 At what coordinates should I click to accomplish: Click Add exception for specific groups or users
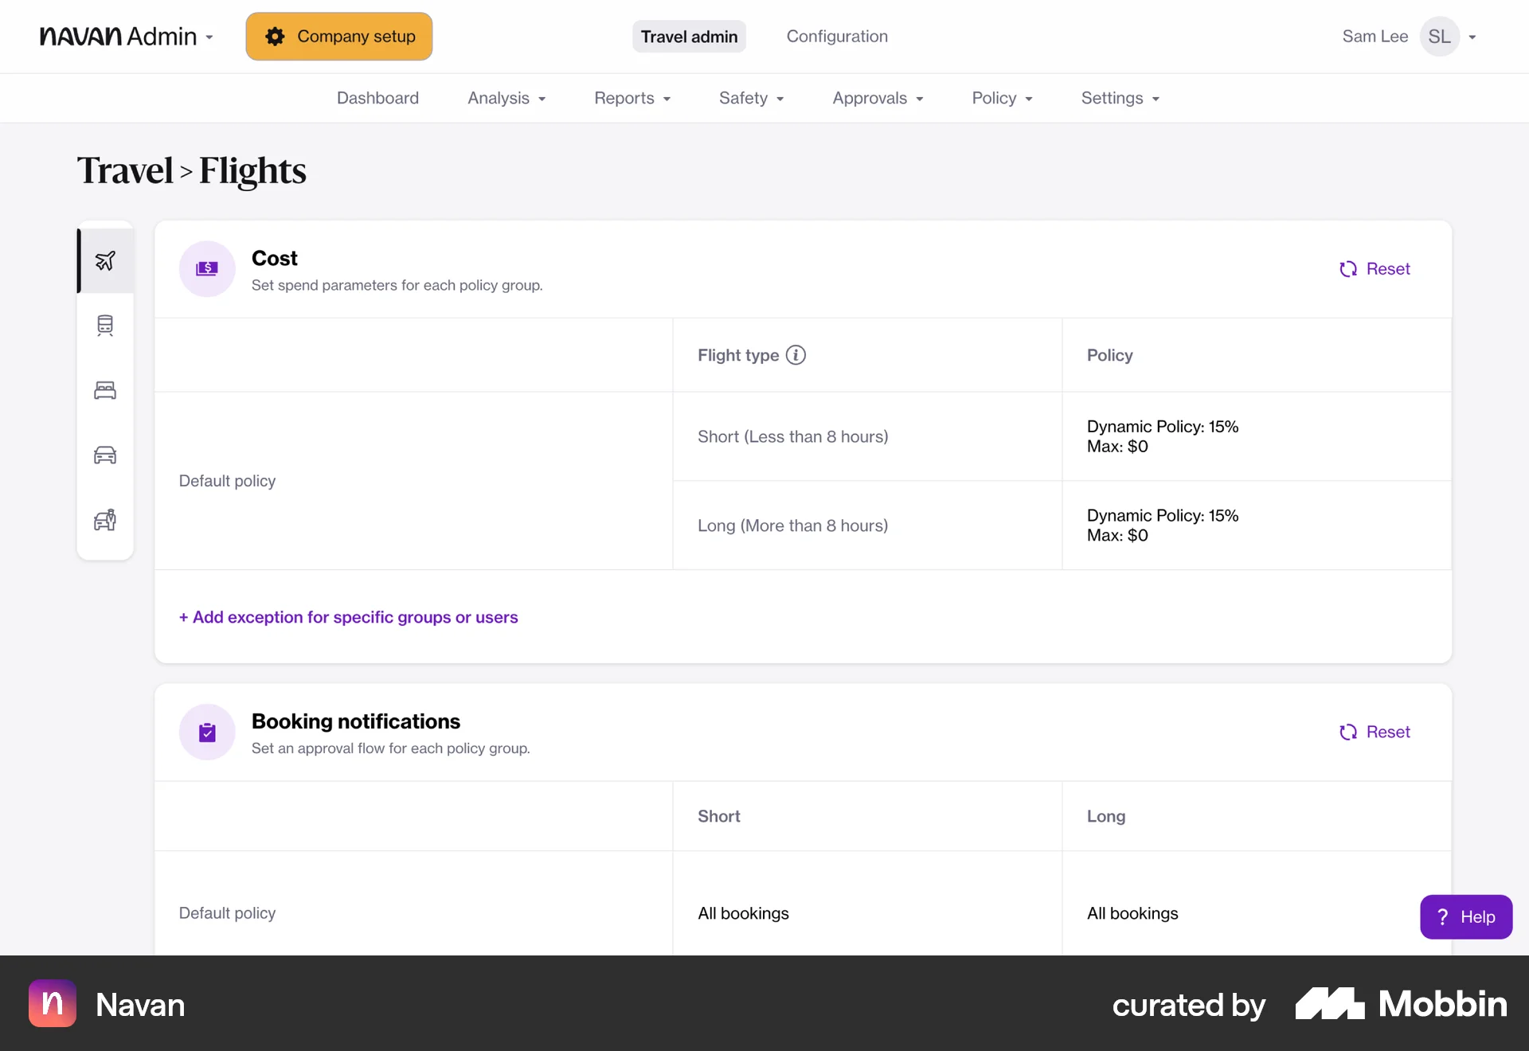pyautogui.click(x=348, y=617)
